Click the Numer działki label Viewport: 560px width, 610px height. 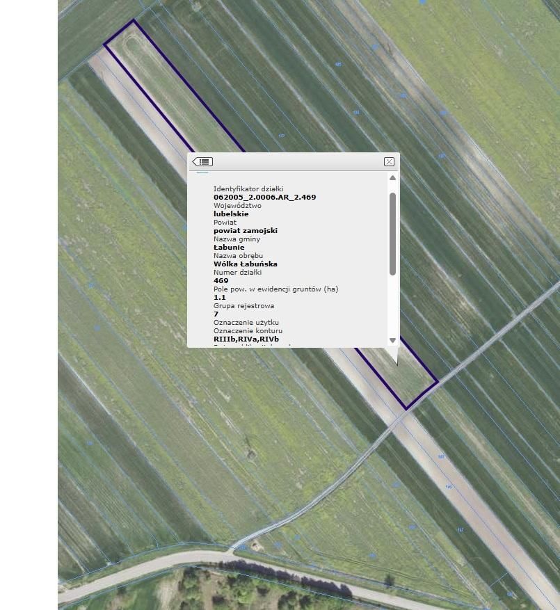(237, 273)
